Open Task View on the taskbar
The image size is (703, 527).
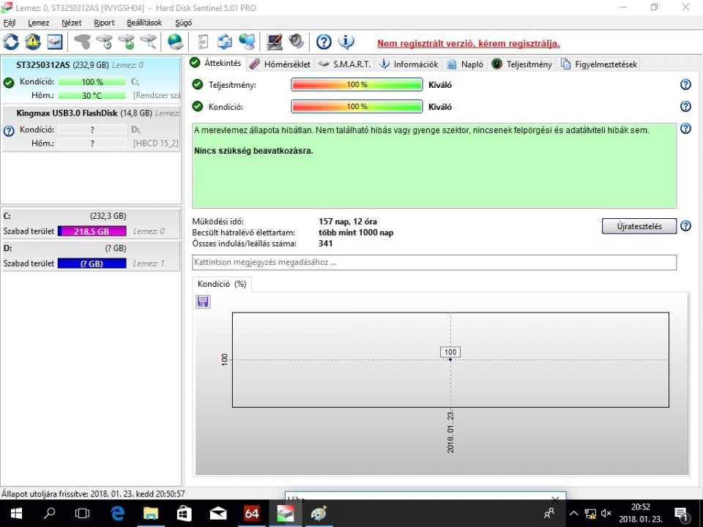[83, 514]
